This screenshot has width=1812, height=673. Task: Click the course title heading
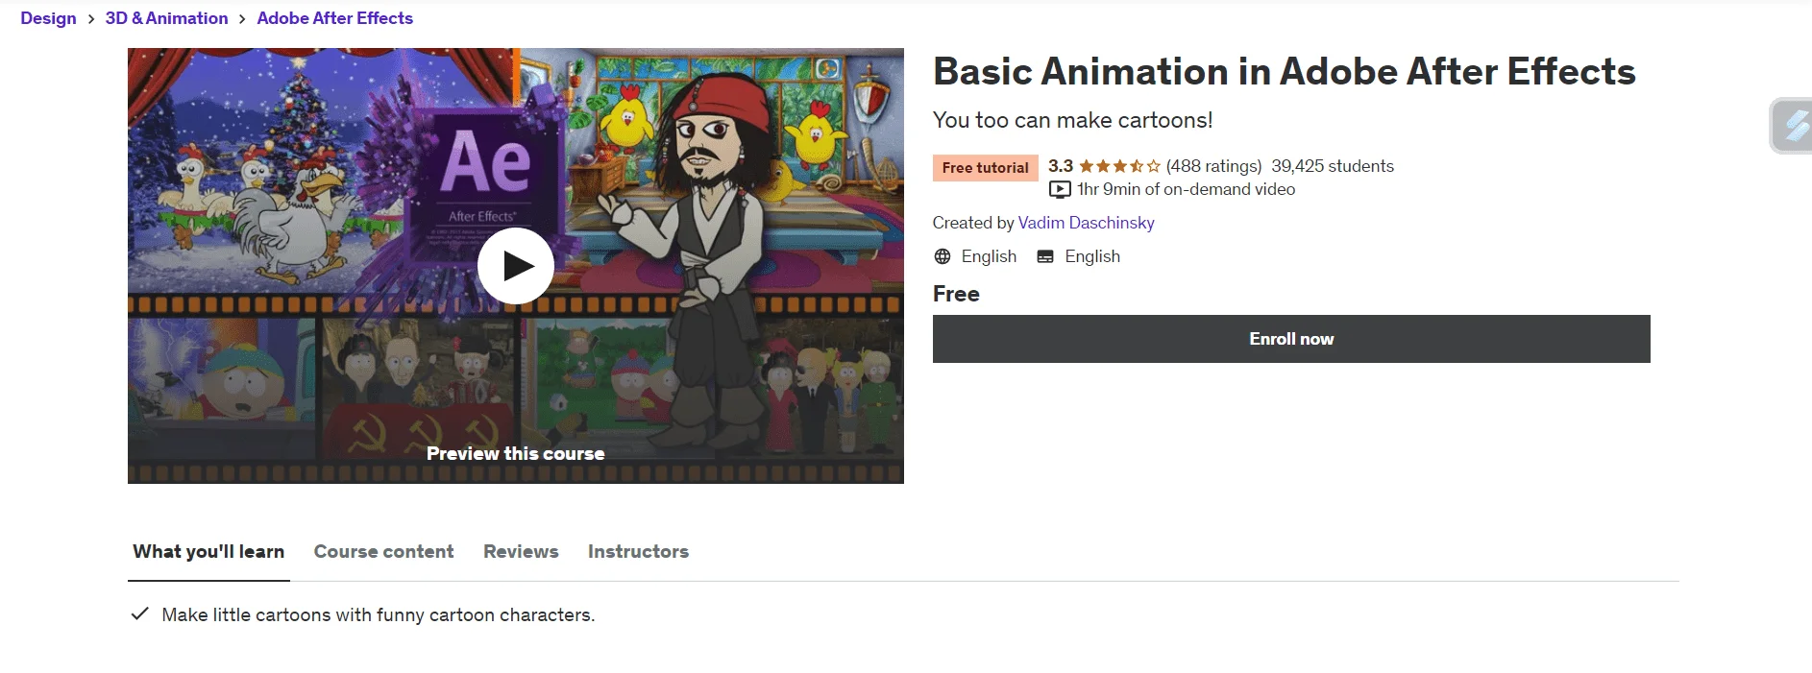click(x=1284, y=72)
